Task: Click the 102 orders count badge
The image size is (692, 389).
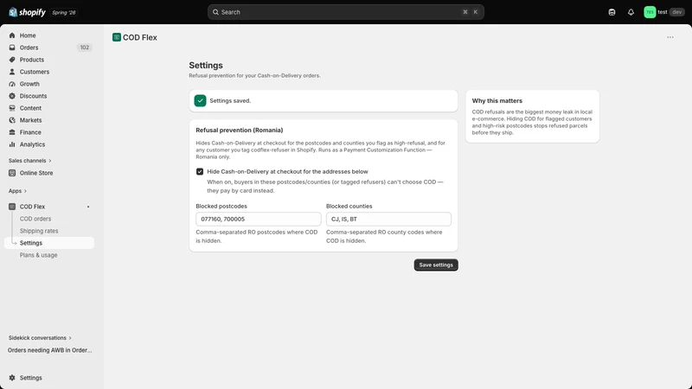Action: coord(84,48)
